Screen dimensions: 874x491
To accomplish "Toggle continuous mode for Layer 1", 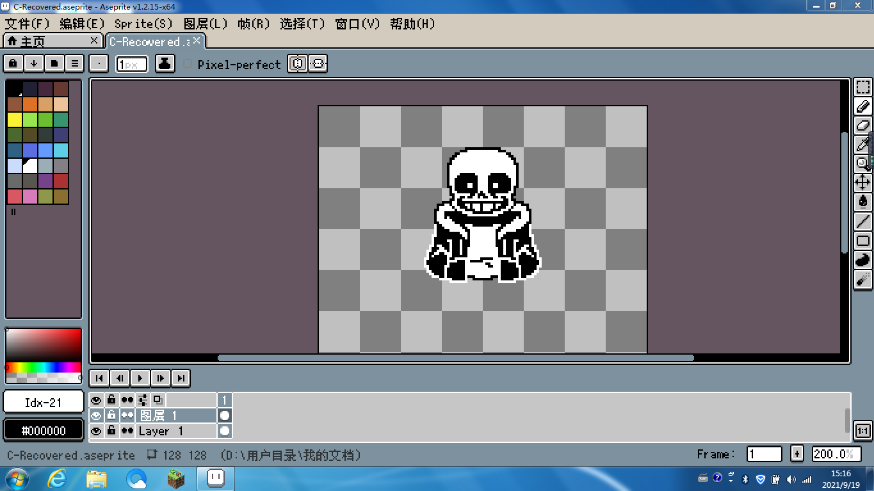I will (x=127, y=431).
